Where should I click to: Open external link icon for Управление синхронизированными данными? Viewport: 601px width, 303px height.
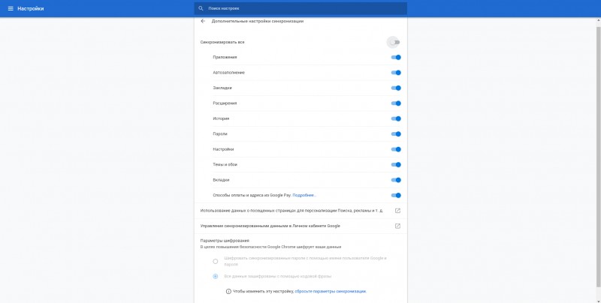click(397, 226)
